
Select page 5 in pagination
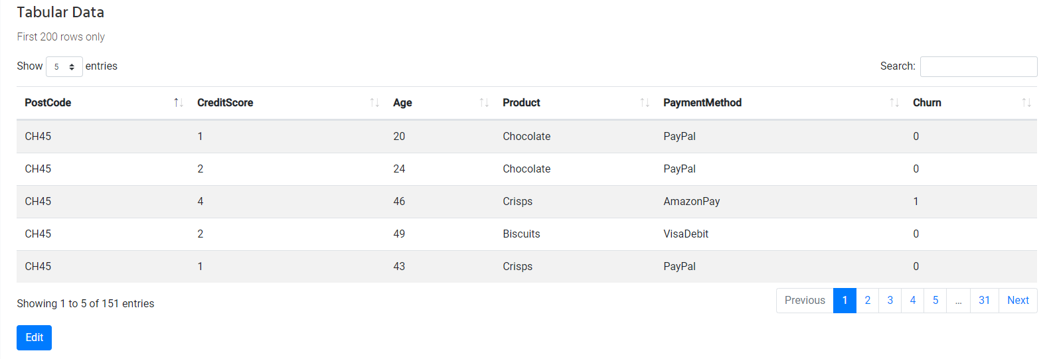(935, 301)
